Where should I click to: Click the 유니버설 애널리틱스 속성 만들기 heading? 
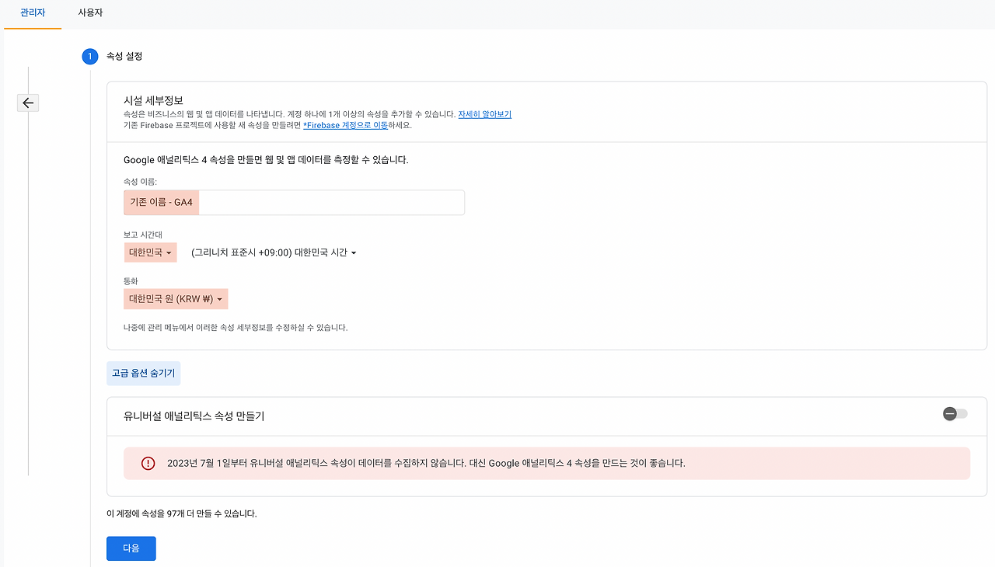(194, 416)
